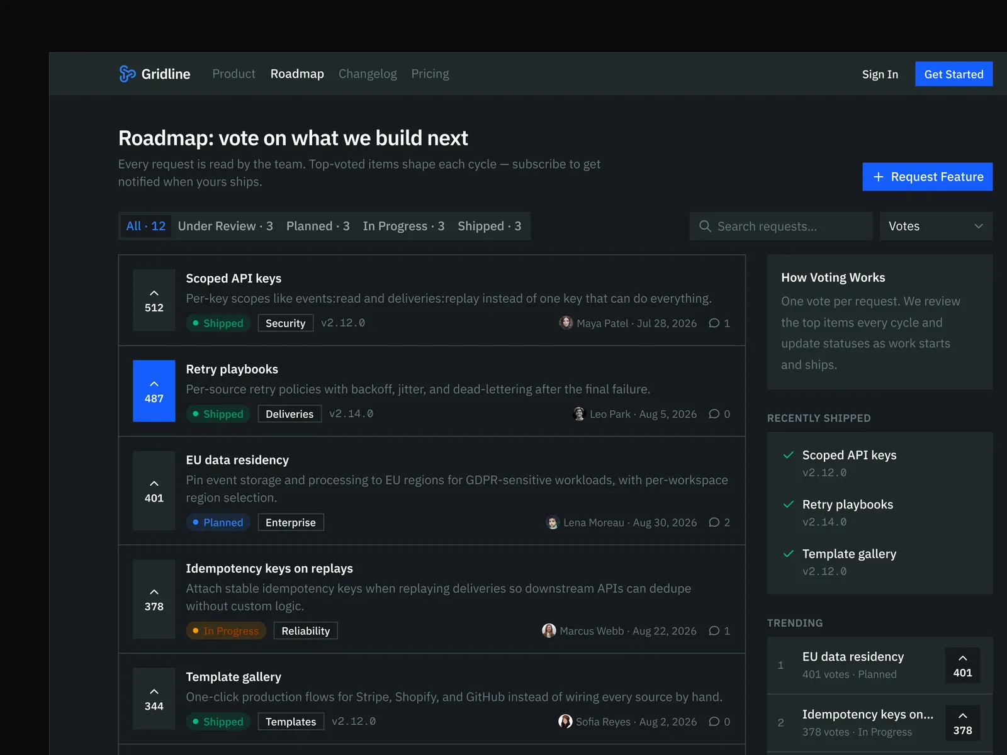Click the Get Started button
Image resolution: width=1007 pixels, height=755 pixels.
pyautogui.click(x=954, y=74)
